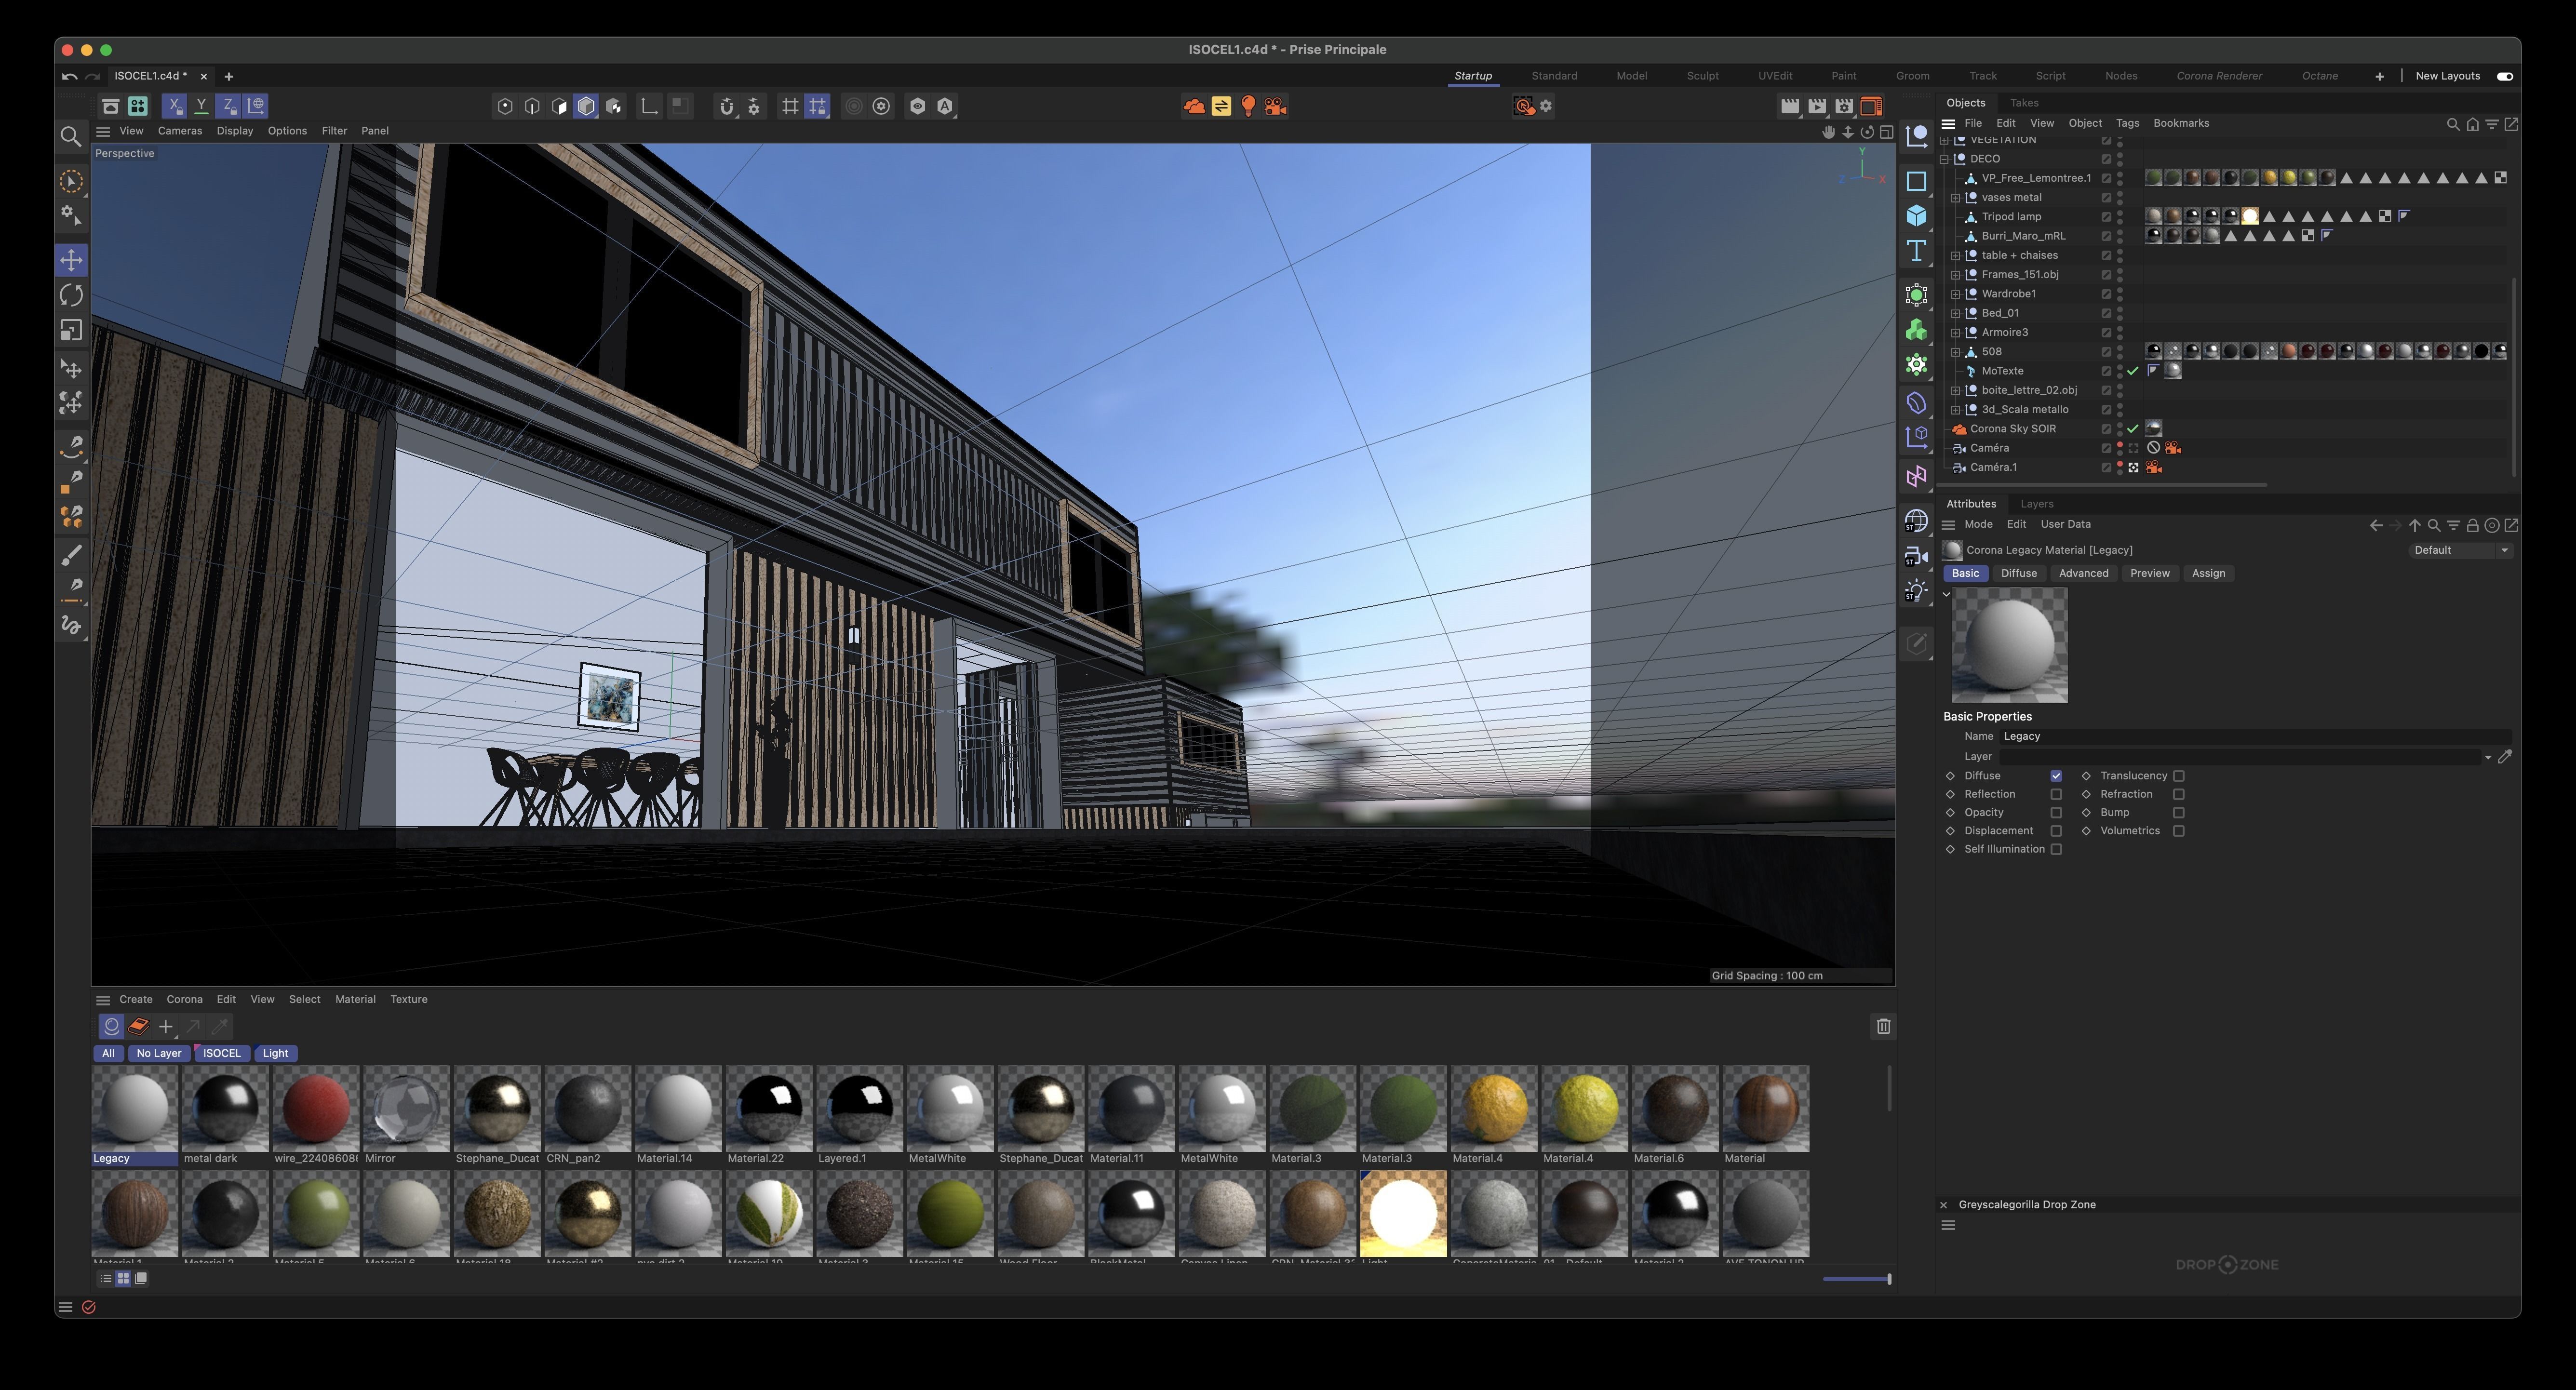Enable Displacement channel checkbox
2576x1390 pixels.
(x=2056, y=831)
